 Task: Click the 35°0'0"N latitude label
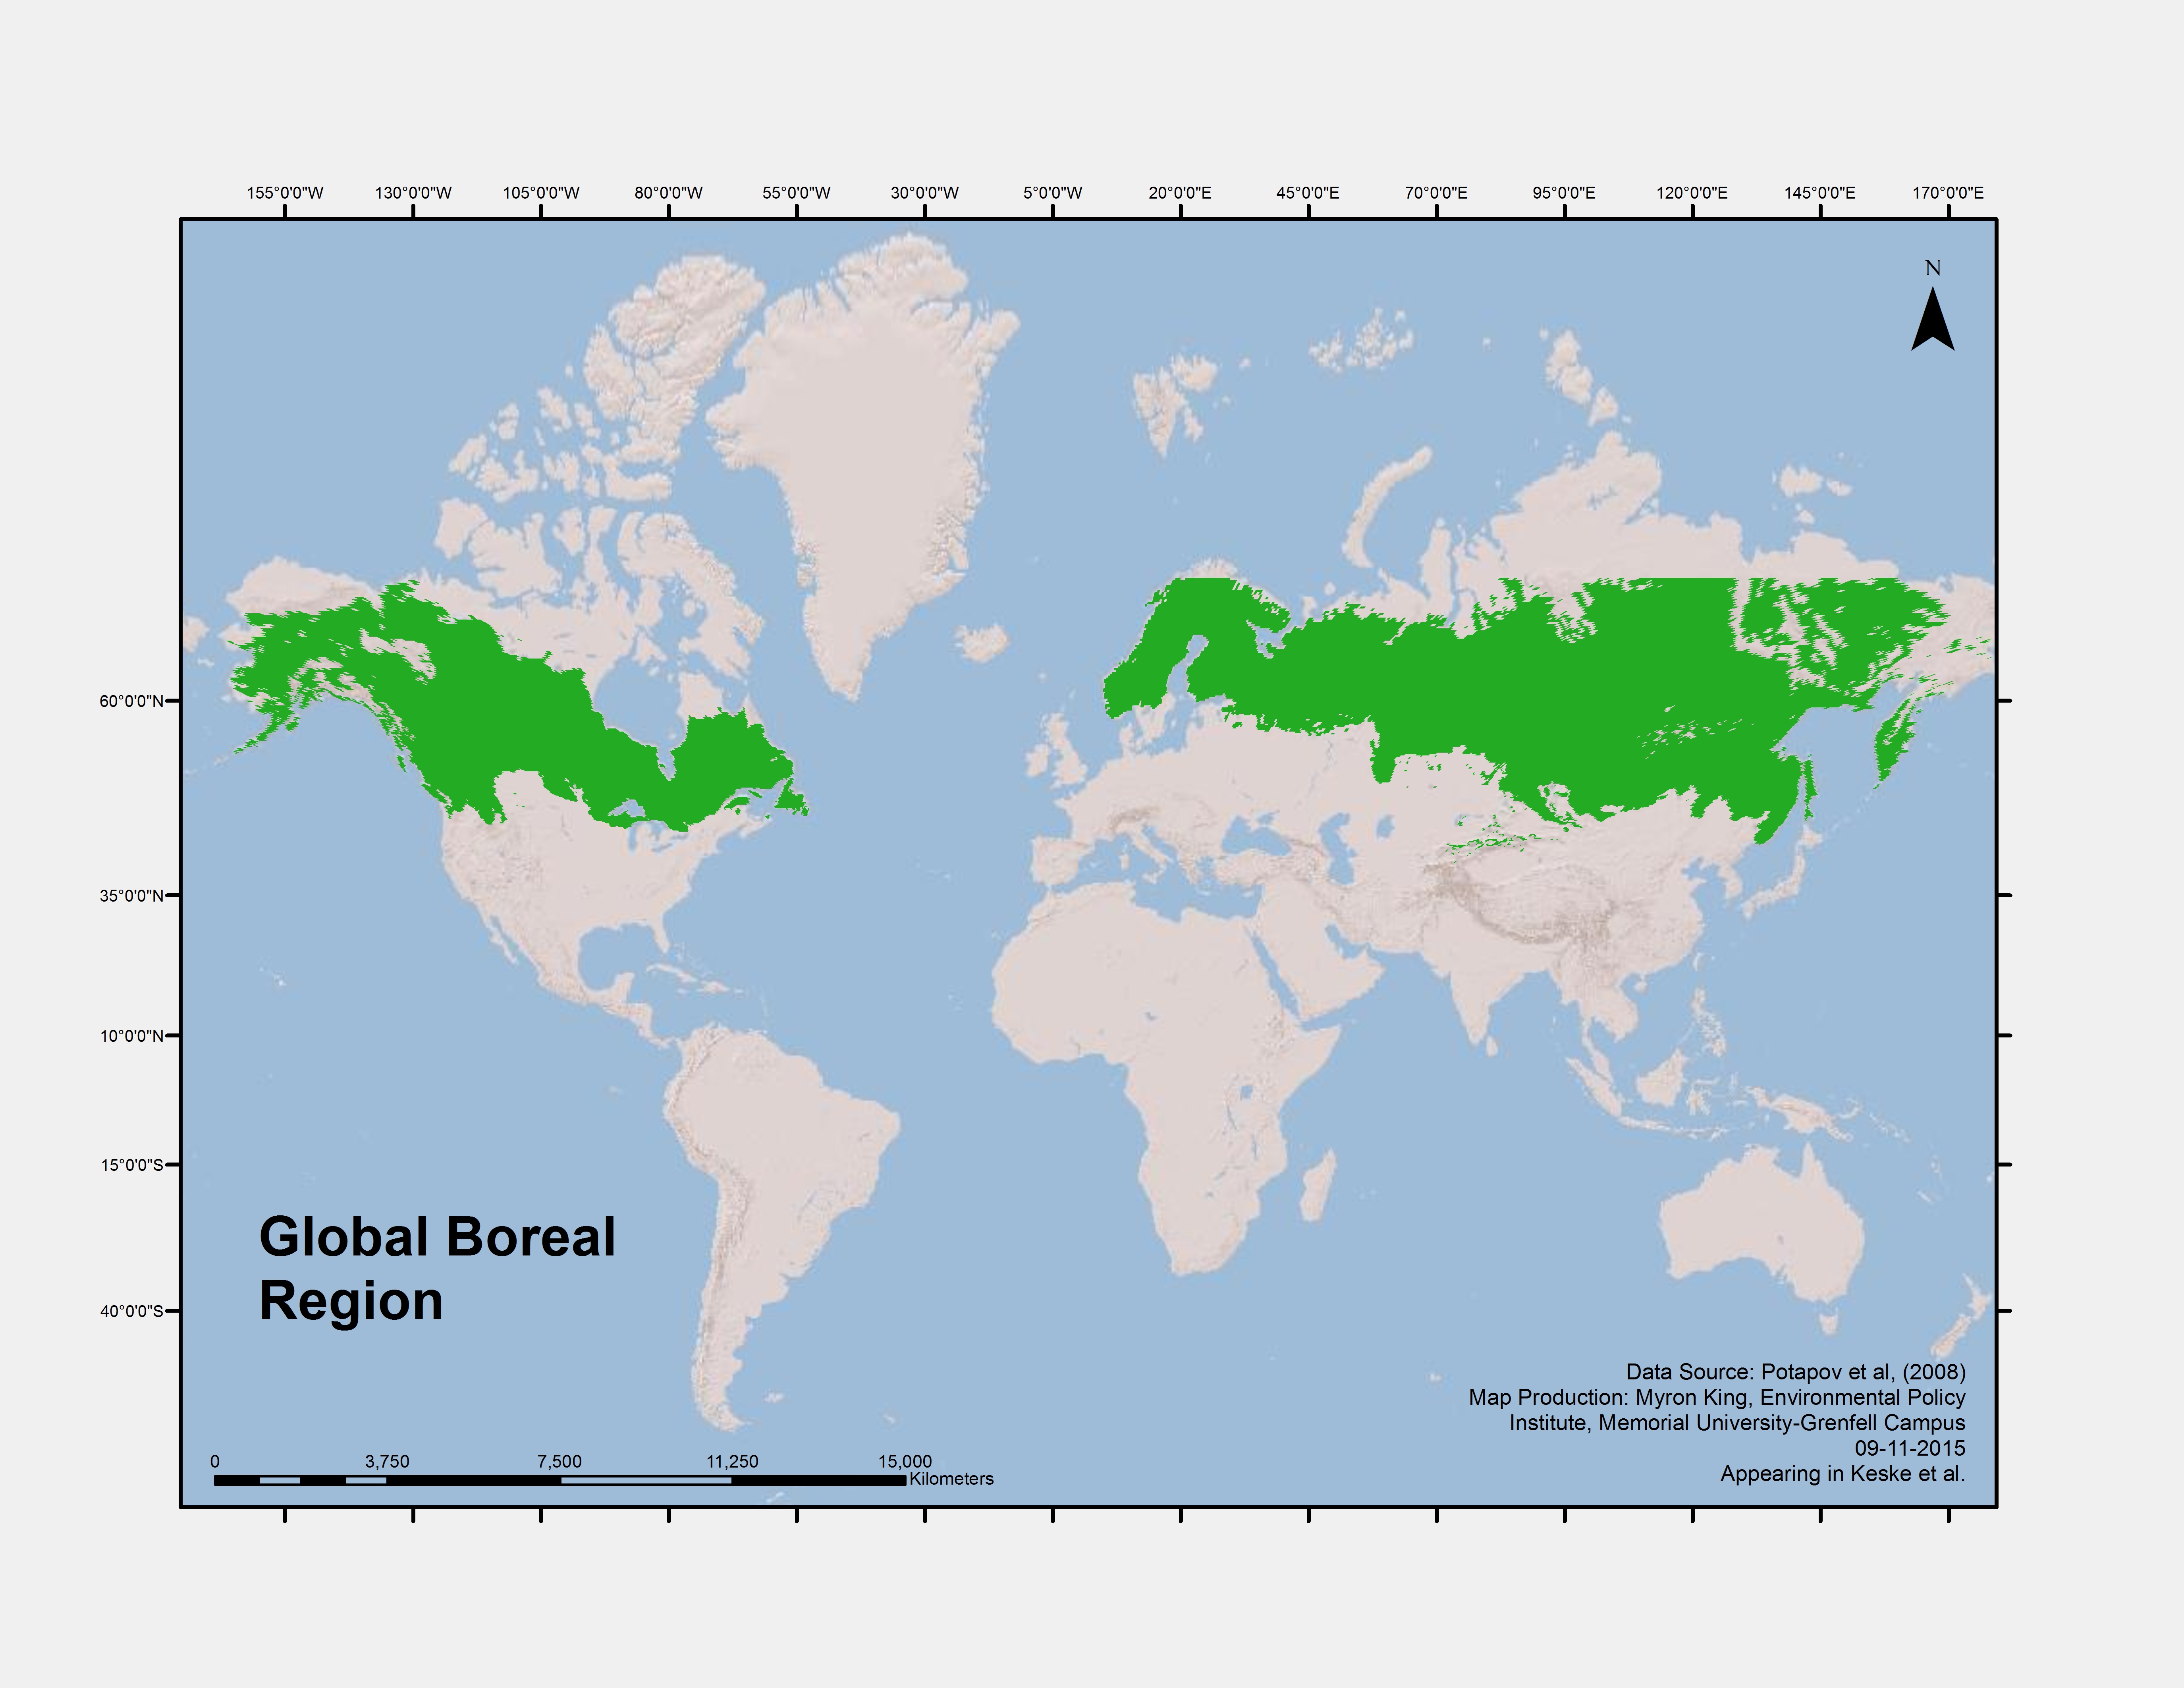[131, 896]
